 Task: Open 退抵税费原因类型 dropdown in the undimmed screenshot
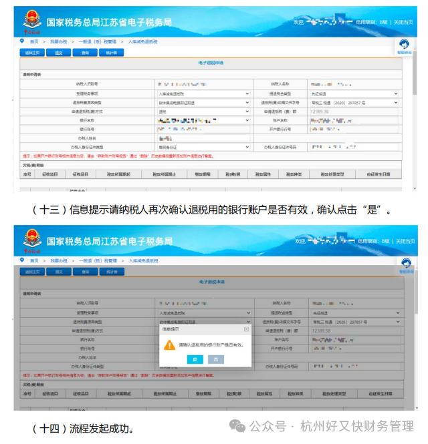click(x=204, y=103)
